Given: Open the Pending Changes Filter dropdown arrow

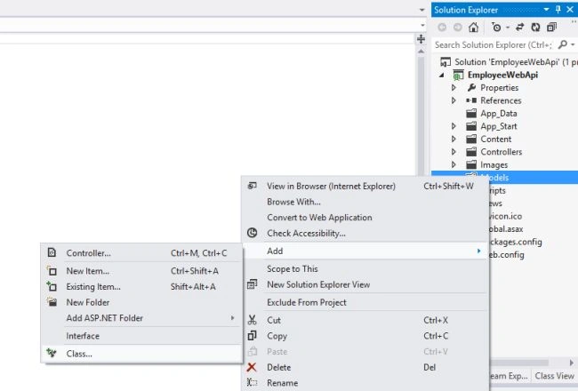Looking at the screenshot, I should click(508, 28).
